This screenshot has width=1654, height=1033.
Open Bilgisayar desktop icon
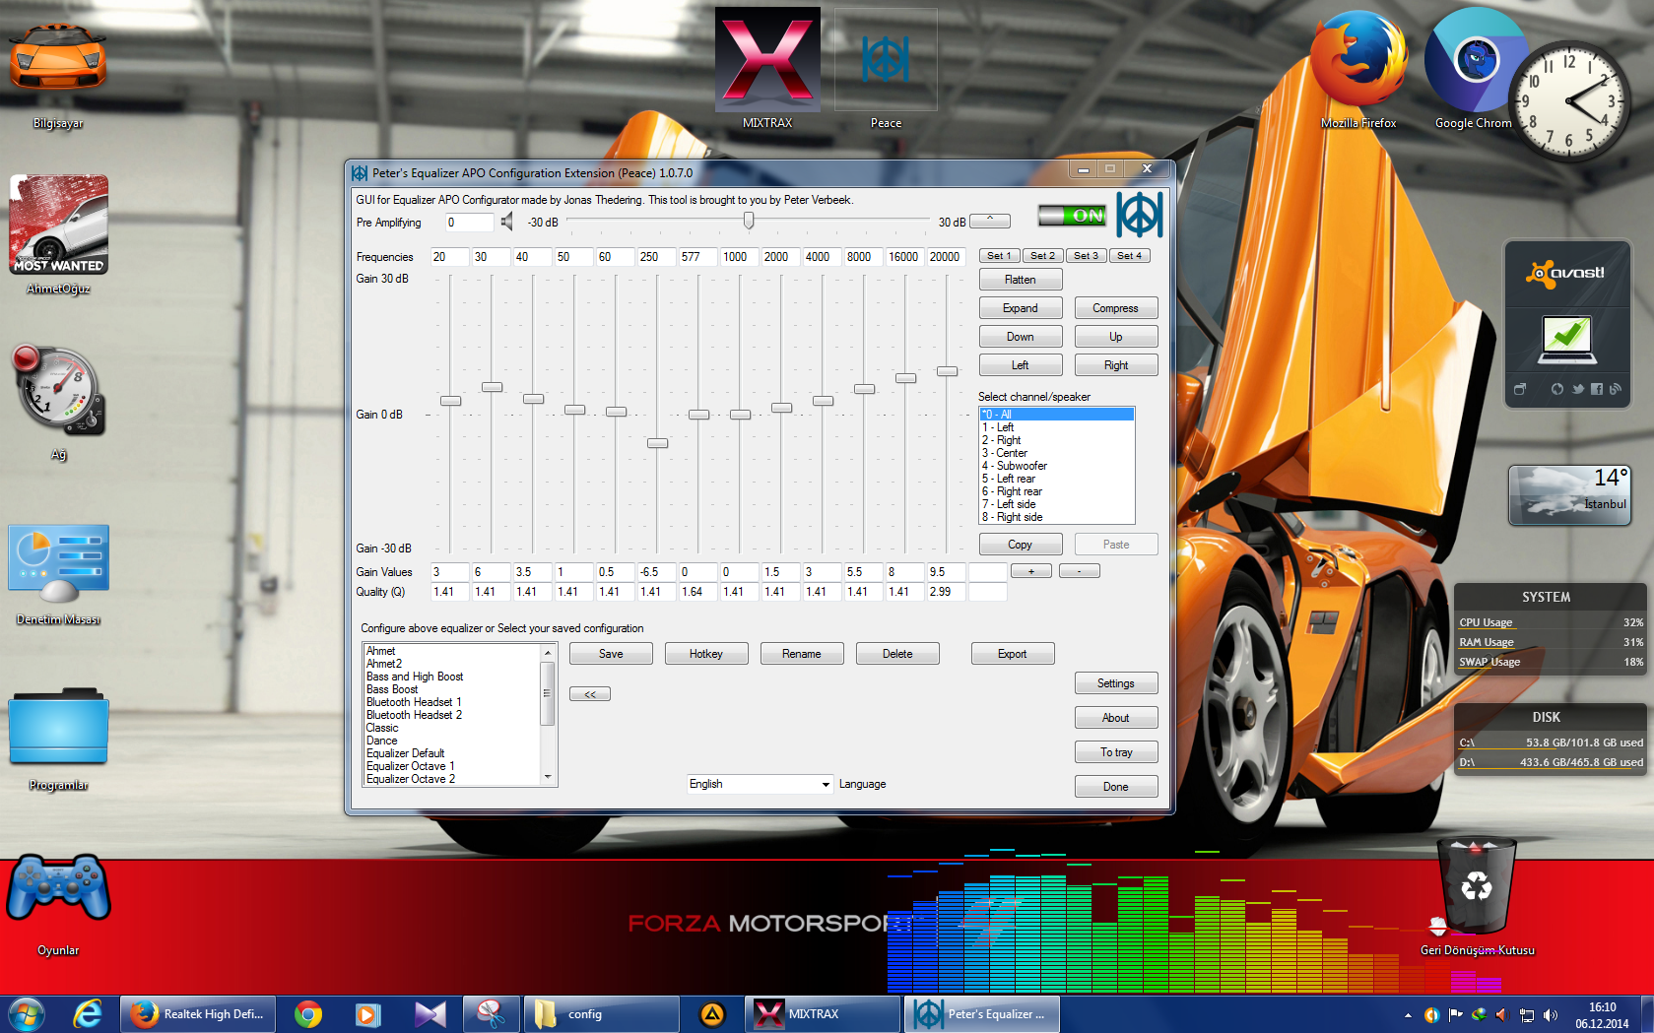pyautogui.click(x=58, y=74)
